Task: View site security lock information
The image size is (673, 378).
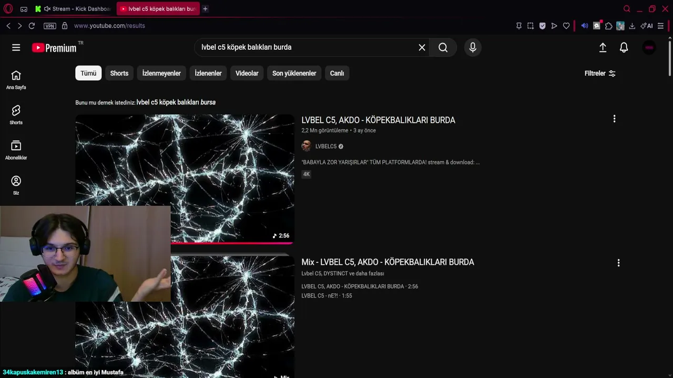Action: (x=65, y=26)
